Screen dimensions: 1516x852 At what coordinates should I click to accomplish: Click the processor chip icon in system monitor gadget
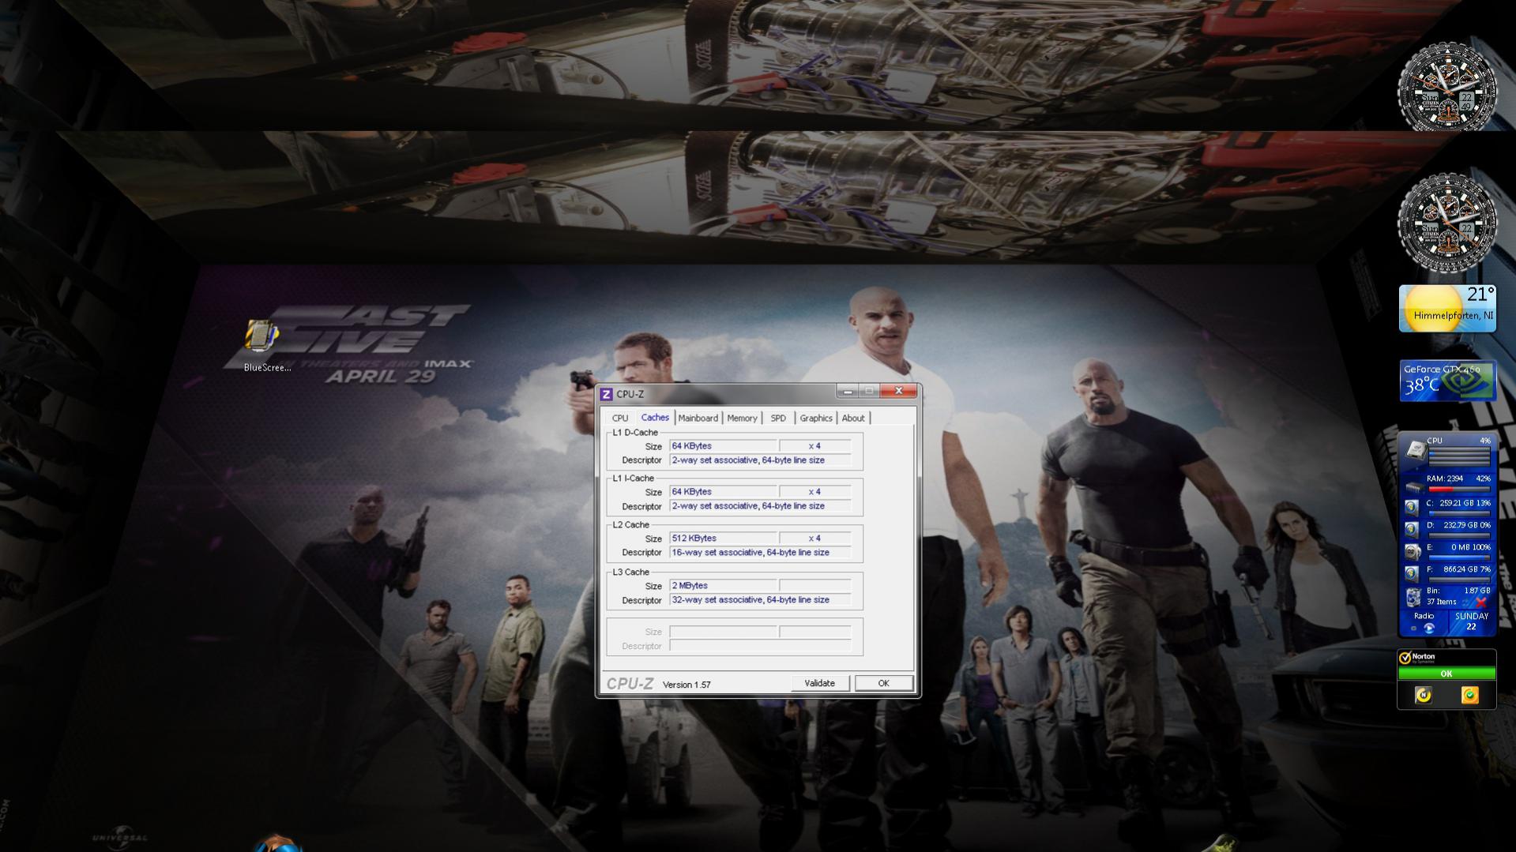(1416, 449)
